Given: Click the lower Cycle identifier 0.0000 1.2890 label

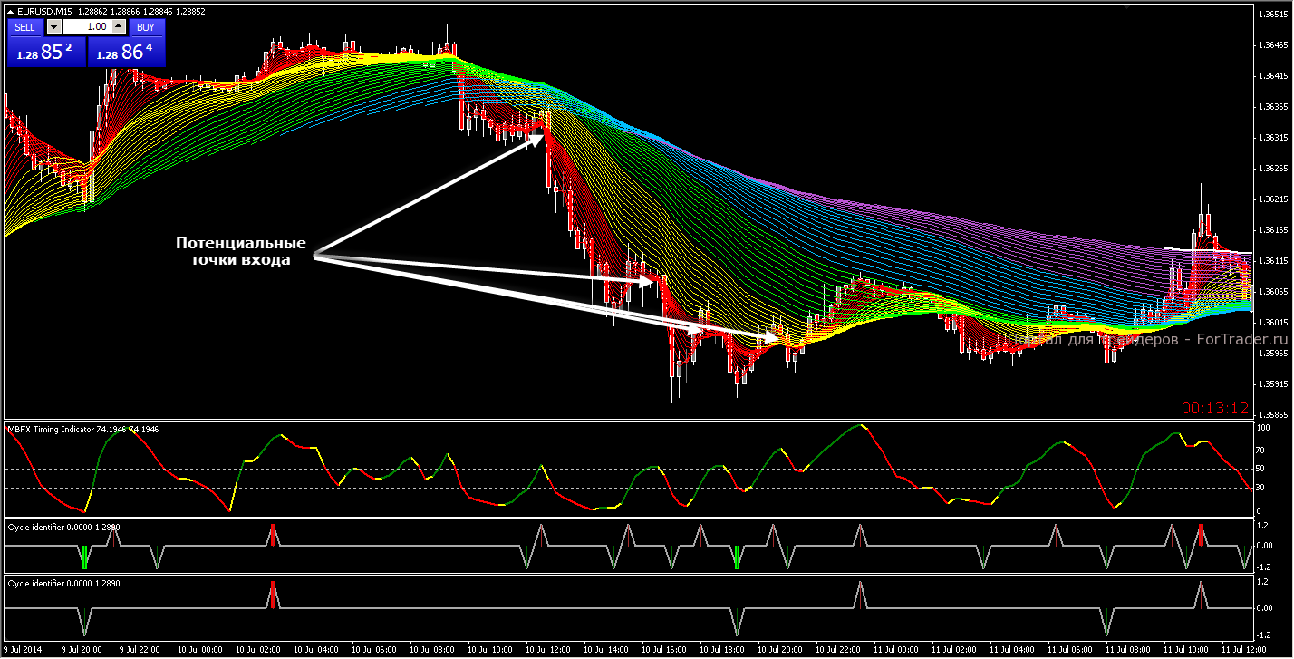Looking at the screenshot, I should point(63,583).
